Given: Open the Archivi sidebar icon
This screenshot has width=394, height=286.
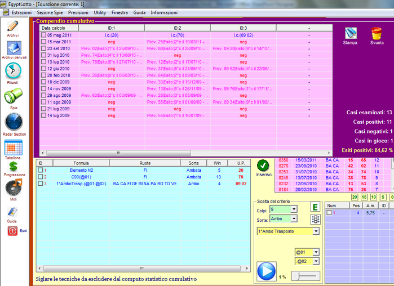Looking at the screenshot, I should point(12,26).
